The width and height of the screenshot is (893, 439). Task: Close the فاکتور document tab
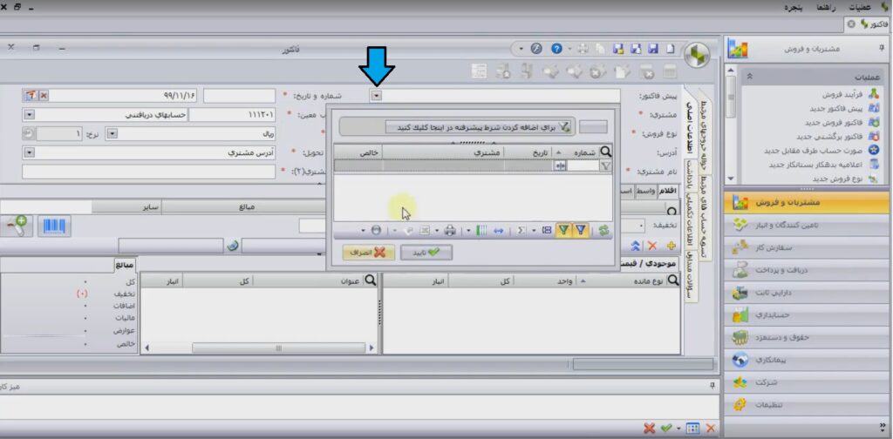pyautogui.click(x=851, y=24)
